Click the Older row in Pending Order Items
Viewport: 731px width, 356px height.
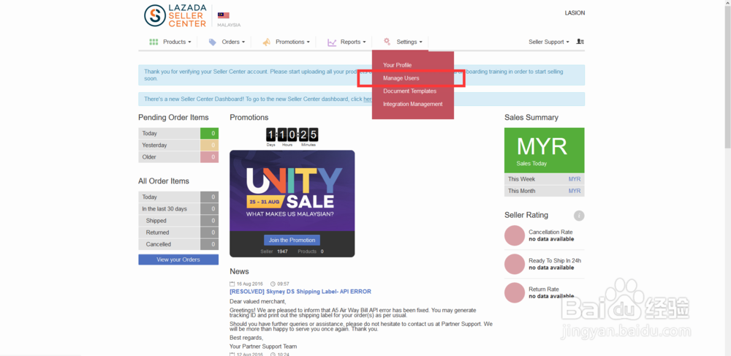pyautogui.click(x=178, y=157)
